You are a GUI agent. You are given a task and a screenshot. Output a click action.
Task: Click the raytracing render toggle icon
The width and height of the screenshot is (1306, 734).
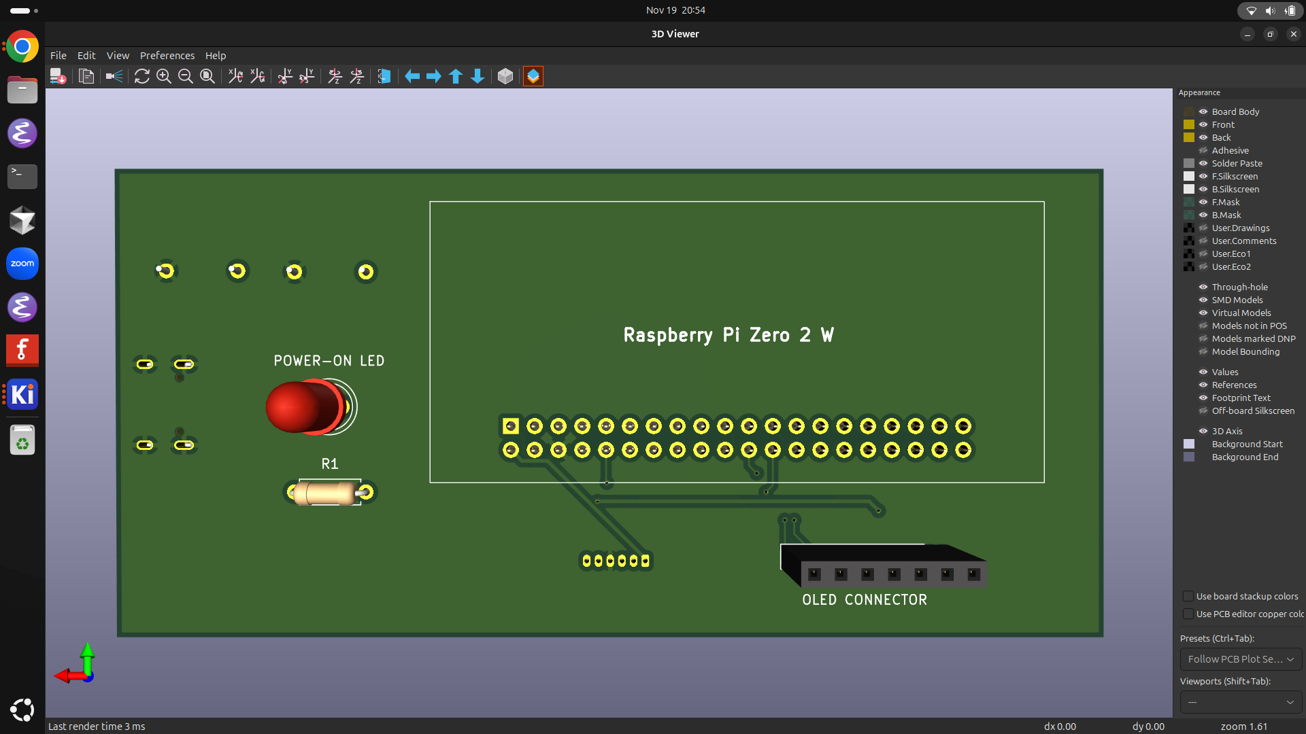pos(113,76)
